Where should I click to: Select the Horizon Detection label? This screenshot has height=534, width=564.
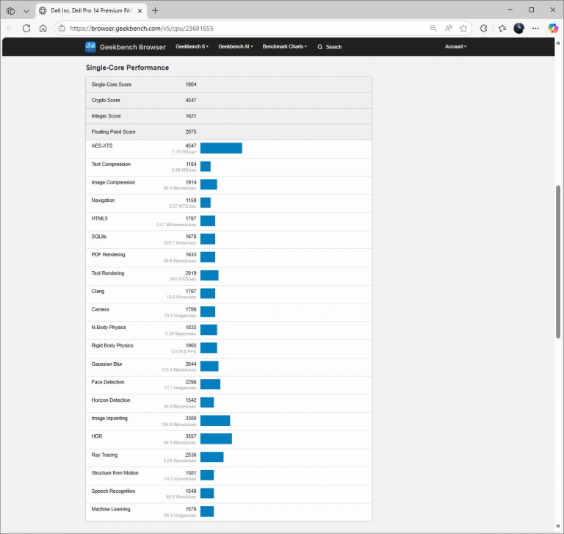coord(111,400)
